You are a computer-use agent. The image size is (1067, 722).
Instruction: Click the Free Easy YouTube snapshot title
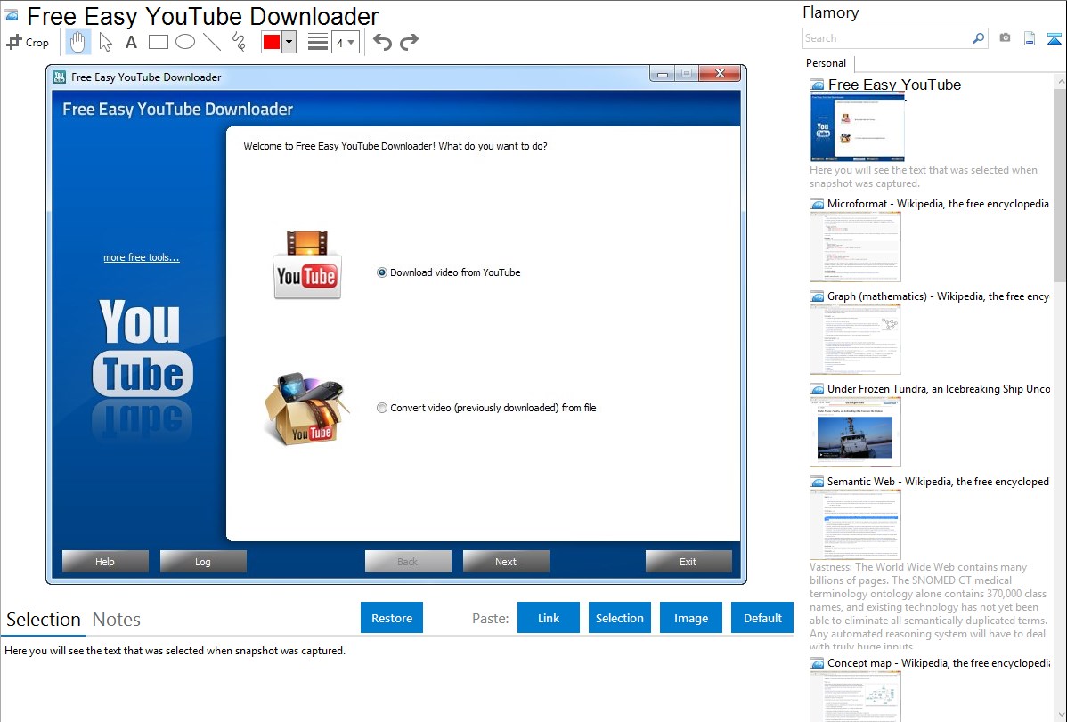tap(894, 85)
